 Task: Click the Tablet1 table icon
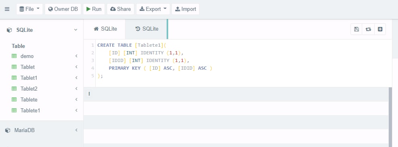coord(14,78)
